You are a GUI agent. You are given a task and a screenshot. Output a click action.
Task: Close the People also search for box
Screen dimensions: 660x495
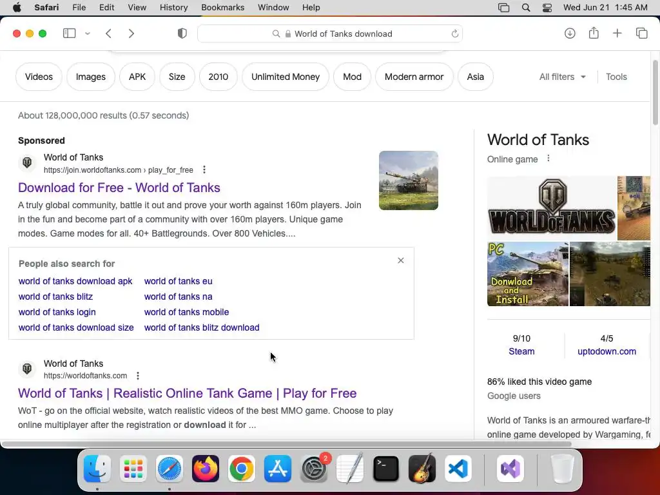point(401,260)
